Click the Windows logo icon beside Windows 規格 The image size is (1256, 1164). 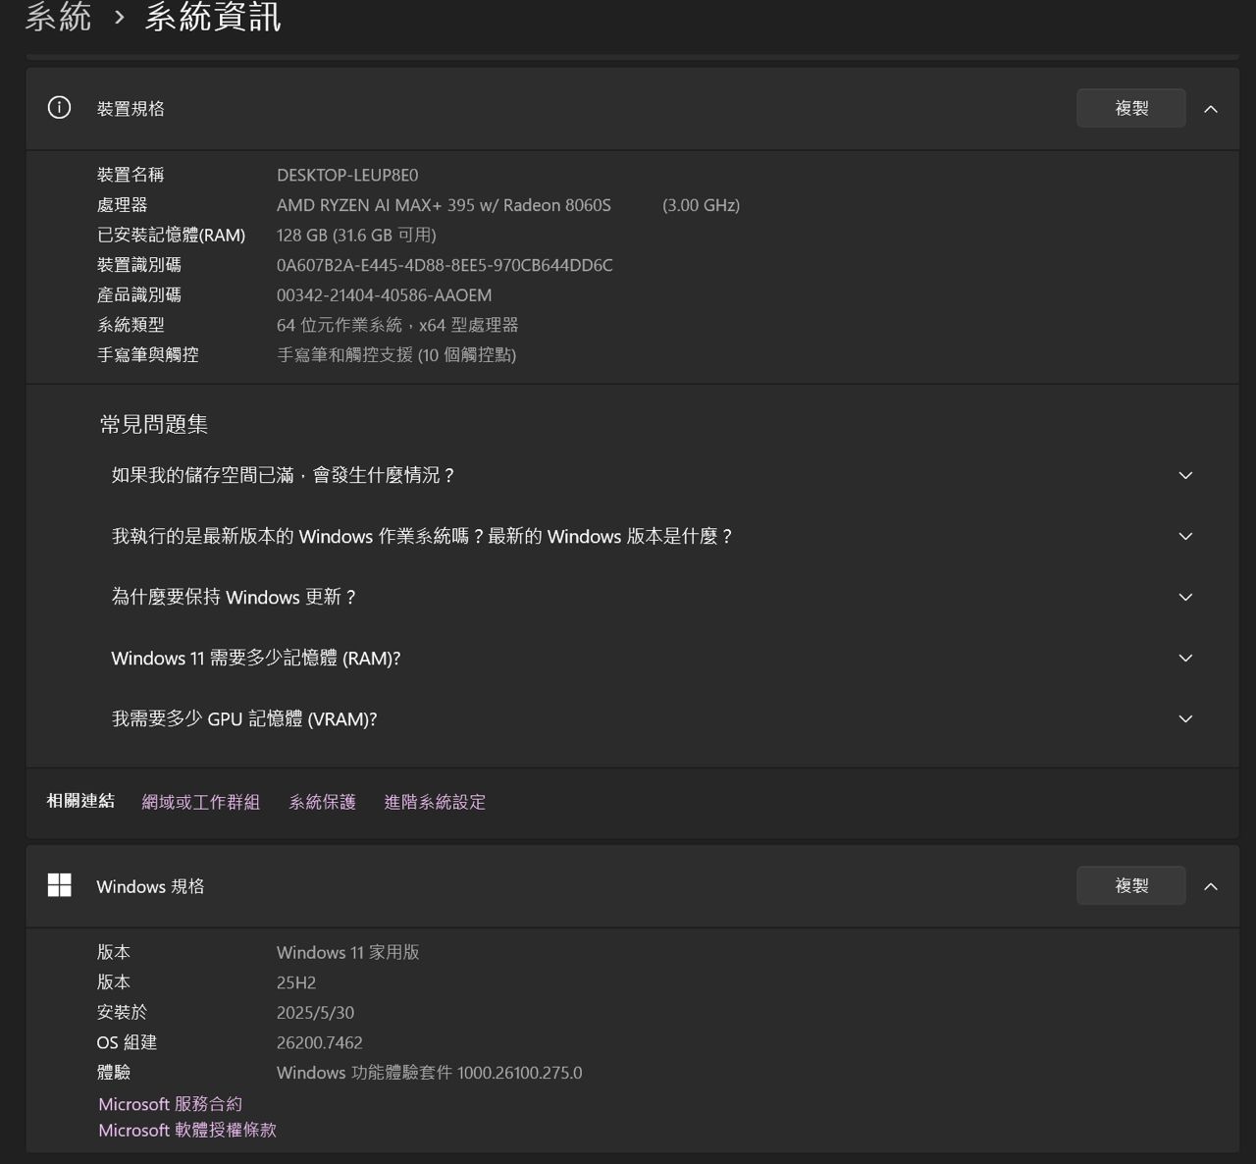pyautogui.click(x=60, y=885)
